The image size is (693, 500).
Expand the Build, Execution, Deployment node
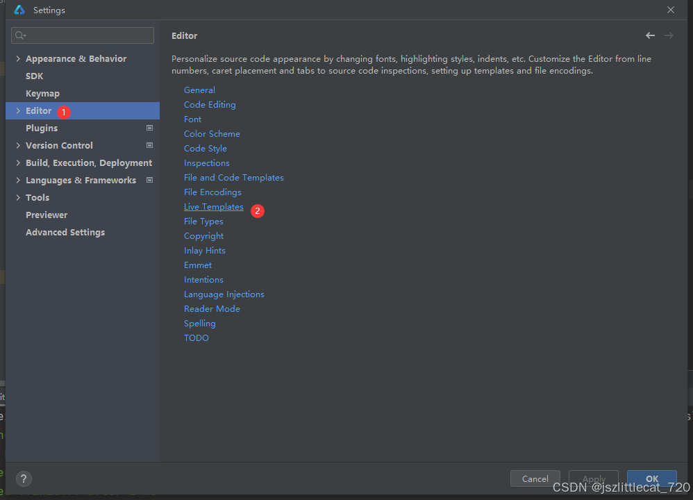click(18, 163)
